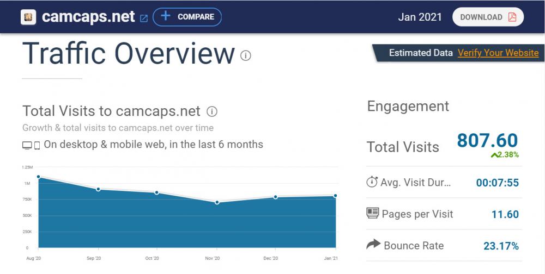Select the Oct '20 data point on chart
The image size is (545, 274).
pyautogui.click(x=157, y=192)
